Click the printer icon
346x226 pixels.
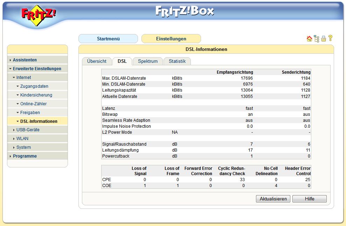coord(324,39)
